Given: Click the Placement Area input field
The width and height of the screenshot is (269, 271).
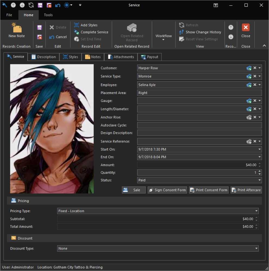Looking at the screenshot, I should point(199,93).
